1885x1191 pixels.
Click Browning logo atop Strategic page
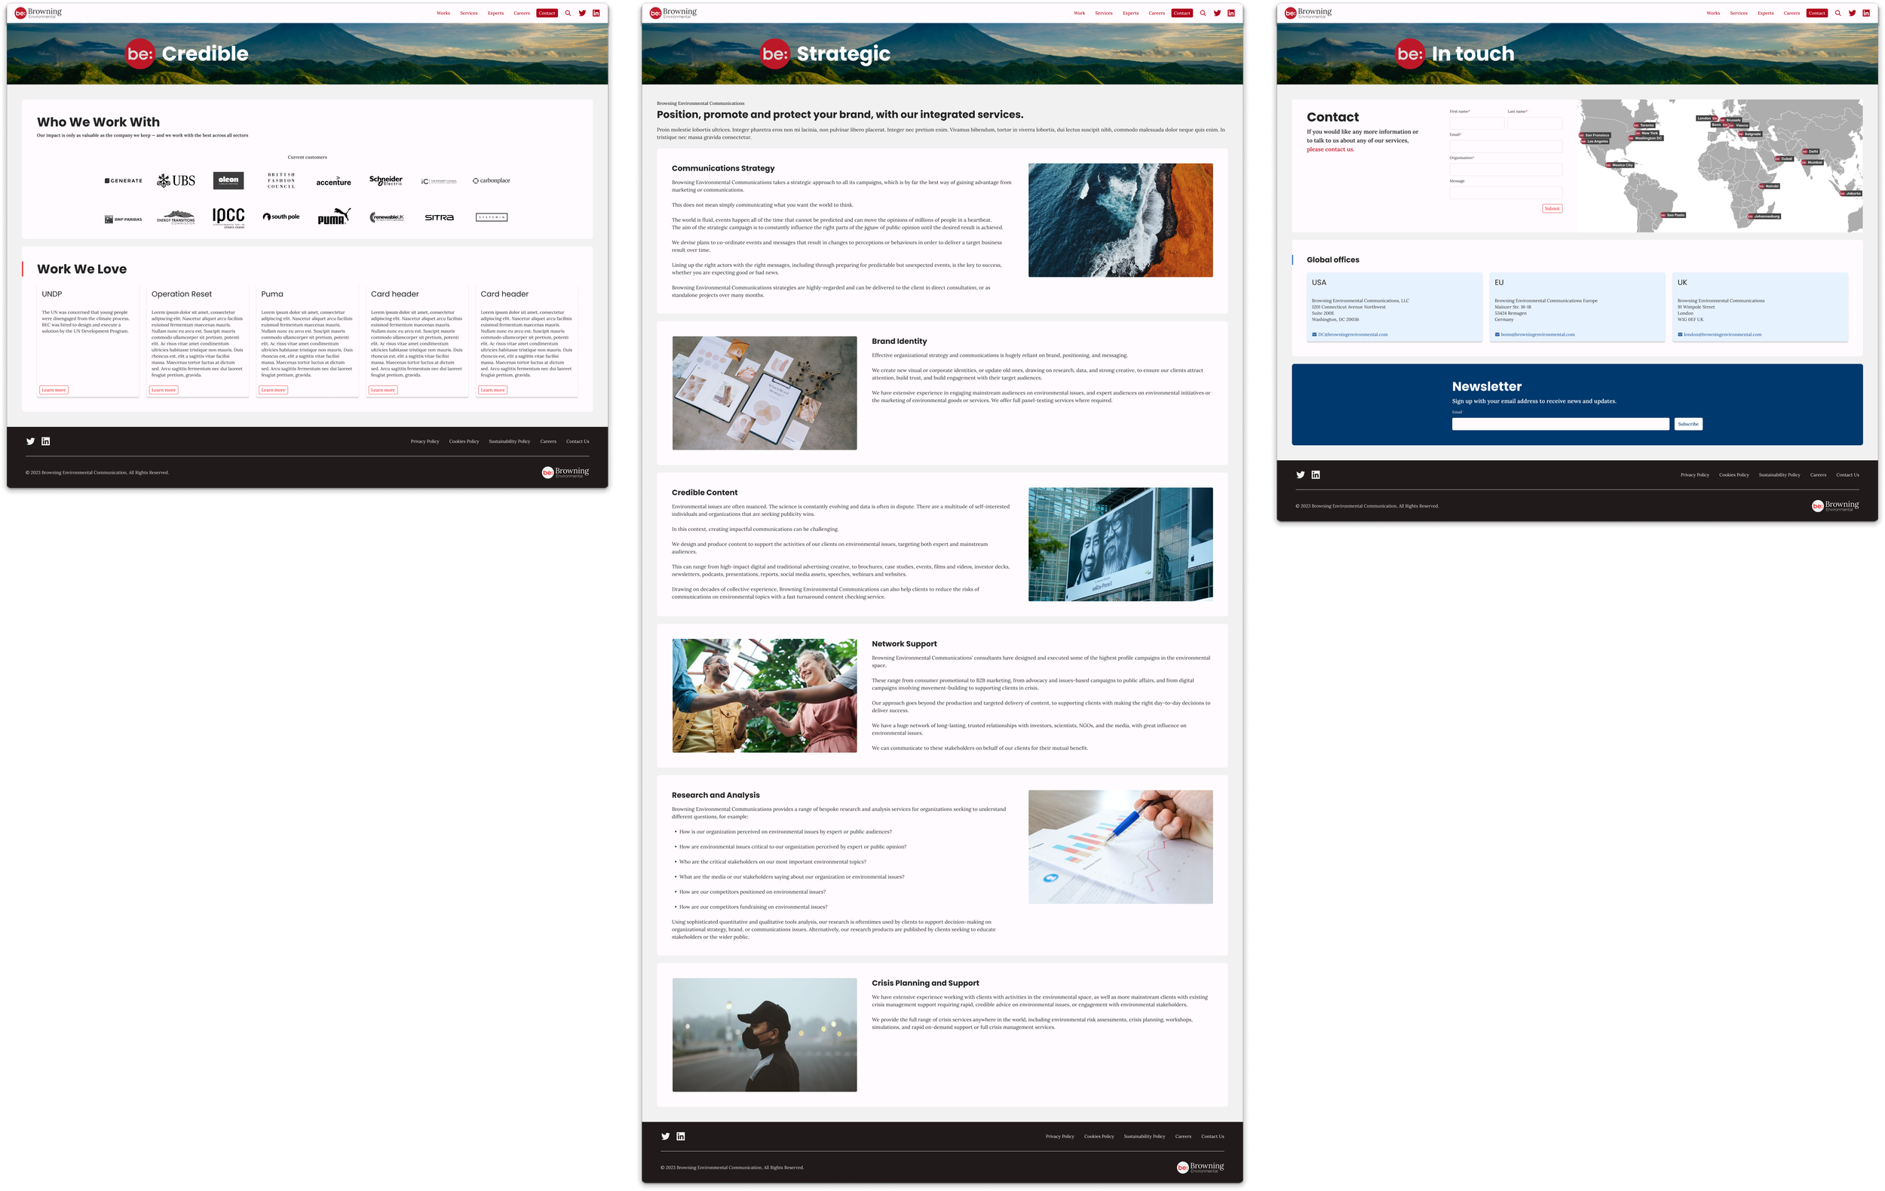(x=673, y=13)
